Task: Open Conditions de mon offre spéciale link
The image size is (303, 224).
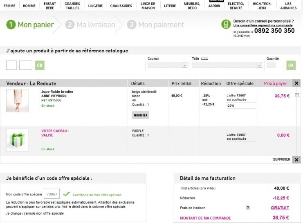Action: coord(97,195)
